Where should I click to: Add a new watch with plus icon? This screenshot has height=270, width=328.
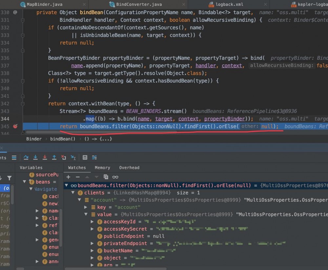(68, 177)
